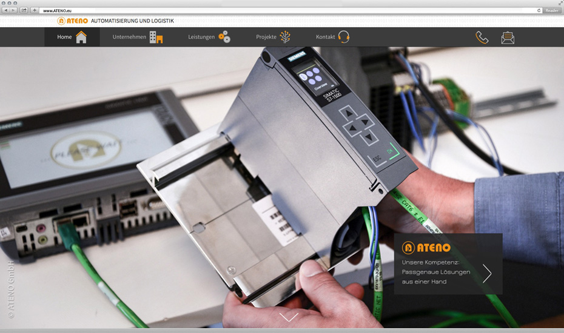The height and width of the screenshot is (333, 564).
Task: Open the Home menu item
Action: click(x=72, y=37)
